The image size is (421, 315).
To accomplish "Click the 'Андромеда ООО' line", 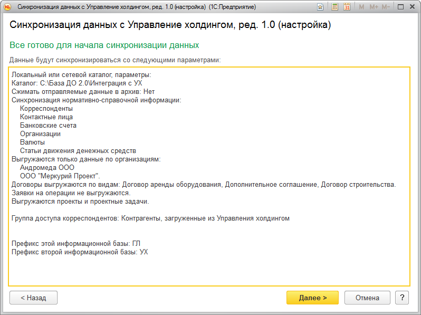I will pos(47,168).
